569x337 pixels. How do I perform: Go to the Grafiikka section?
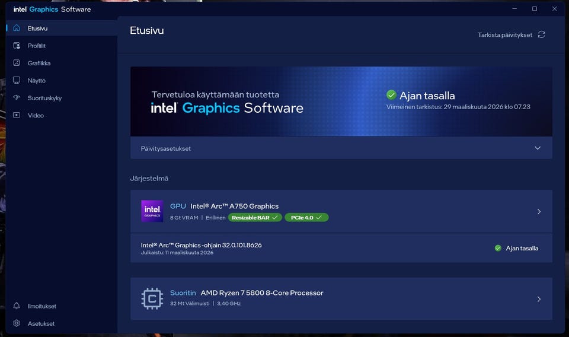point(39,63)
